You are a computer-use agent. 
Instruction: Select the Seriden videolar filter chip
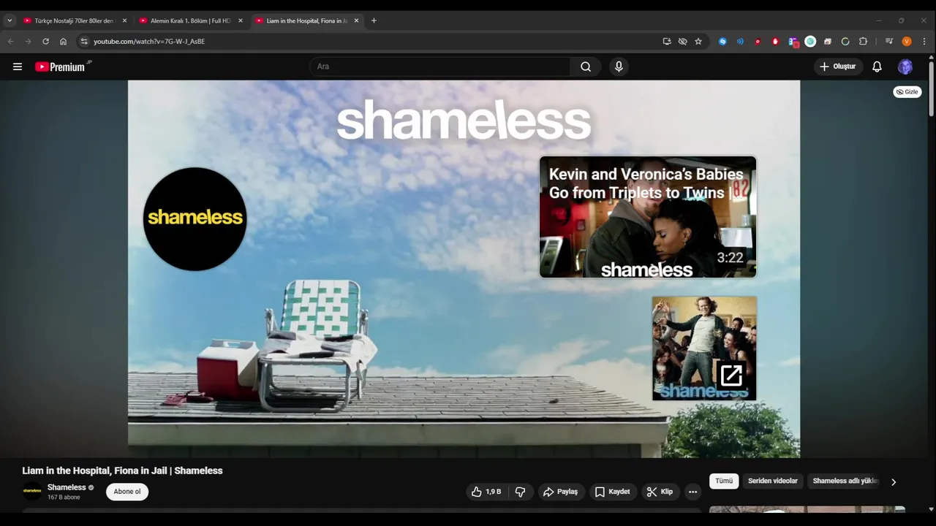(x=773, y=481)
